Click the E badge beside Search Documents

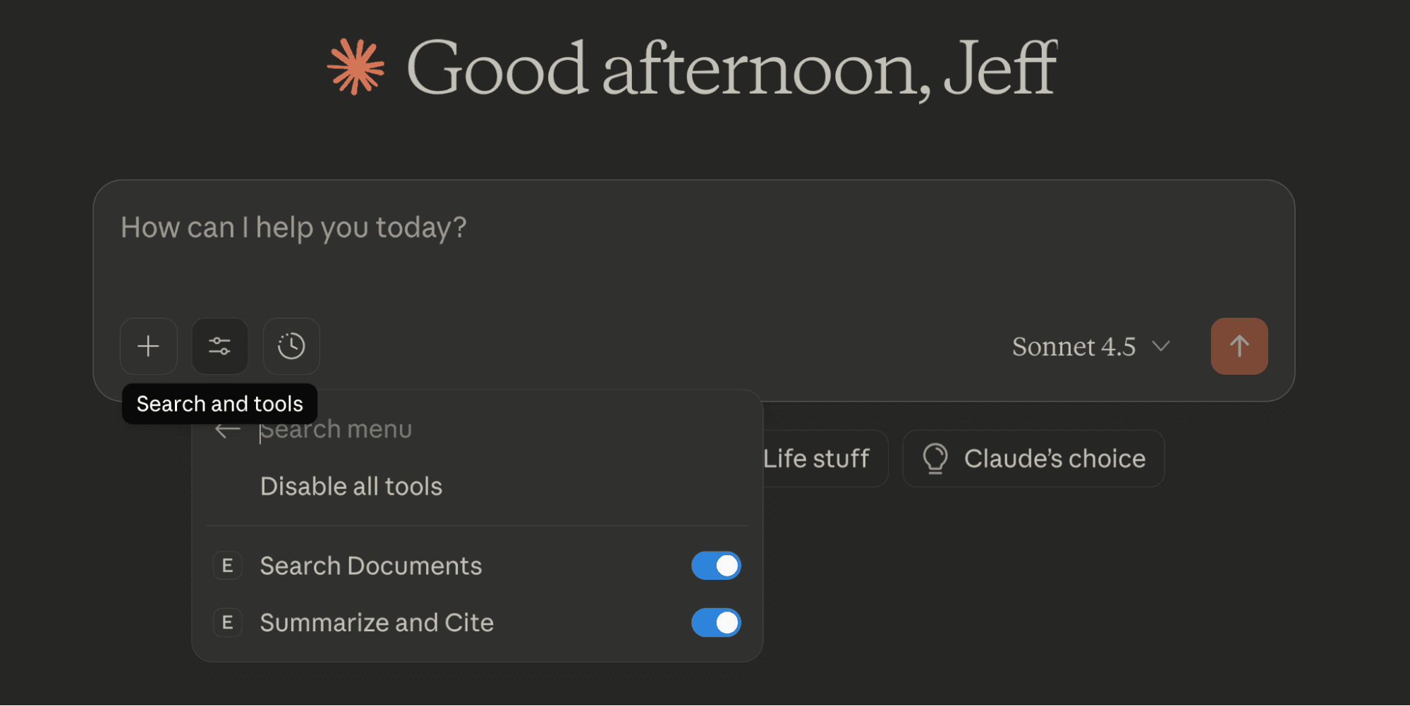pyautogui.click(x=226, y=565)
